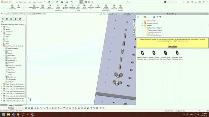
Task: Switch to Motion Study 1 tab
Action: tap(19, 105)
